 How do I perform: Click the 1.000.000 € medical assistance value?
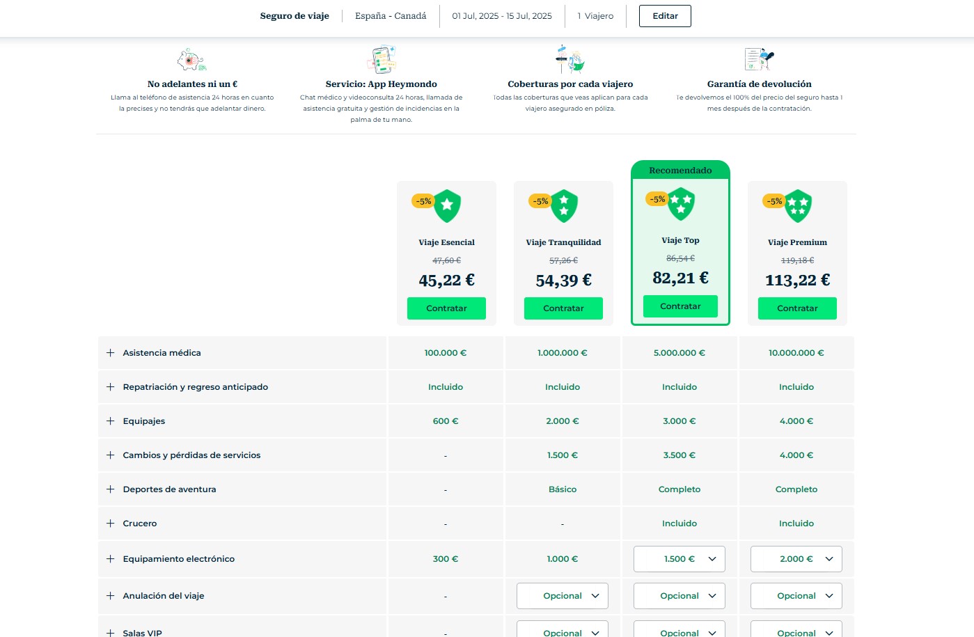pos(563,353)
